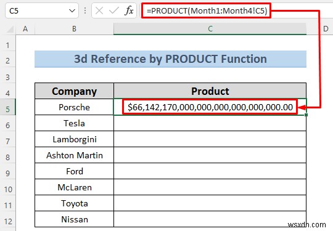333x231 pixels.
Task: Click the Enter checkmark icon in formula bar
Action: pyautogui.click(x=114, y=10)
